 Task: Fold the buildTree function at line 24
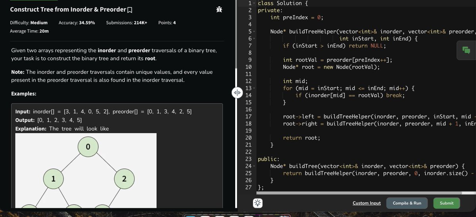point(254,166)
